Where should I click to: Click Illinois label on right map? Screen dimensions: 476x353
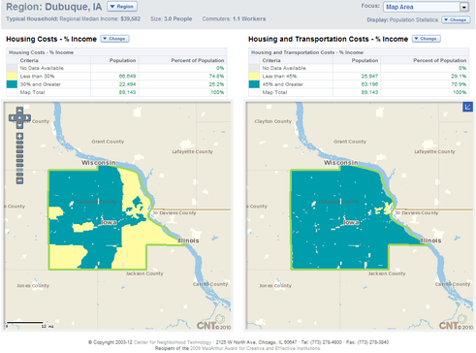click(430, 241)
